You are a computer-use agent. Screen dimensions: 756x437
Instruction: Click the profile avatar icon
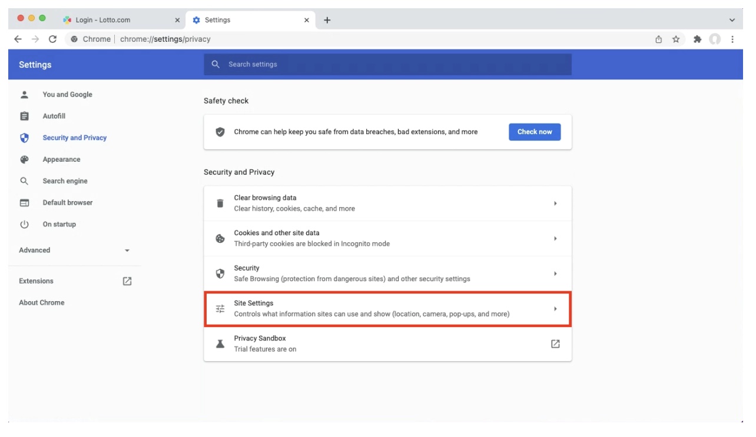point(715,39)
